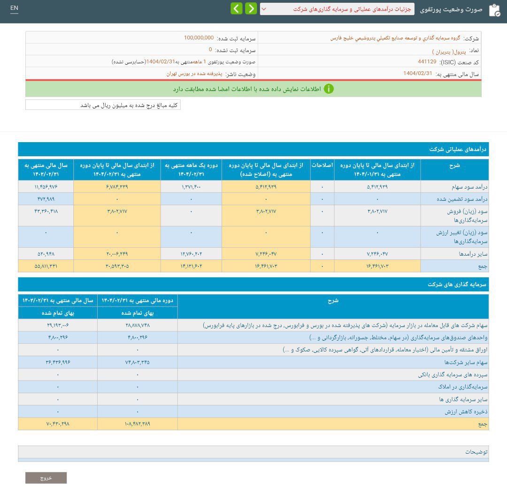The height and width of the screenshot is (487, 507).
Task: Click the value ۳۶,۴۳۶,۹۹۶ in other shares row
Action: tap(58, 362)
